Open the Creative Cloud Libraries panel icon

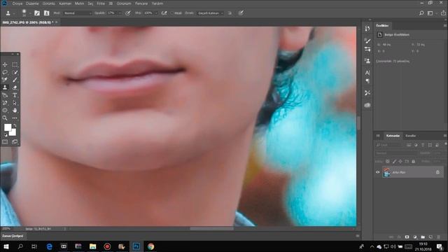367,105
